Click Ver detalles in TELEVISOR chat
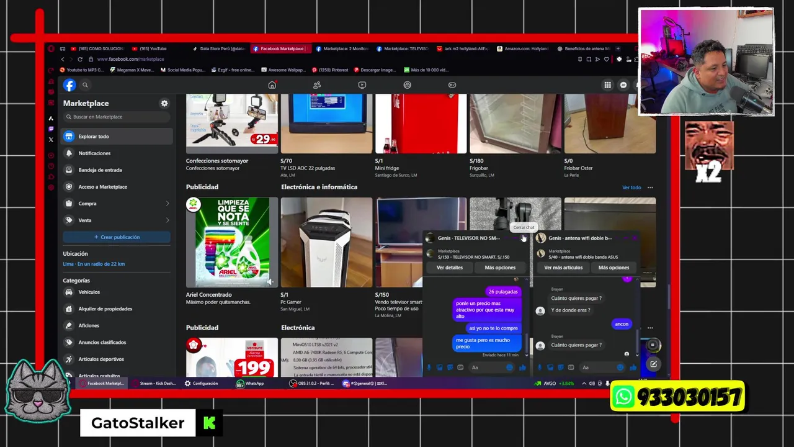The image size is (794, 447). coord(449,268)
